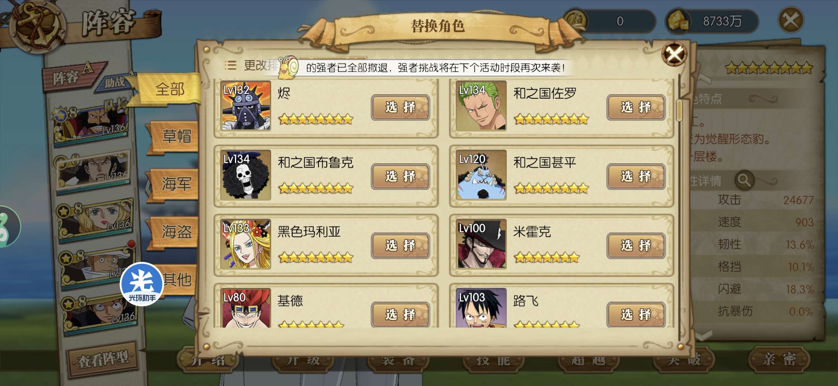This screenshot has height=386, width=838.
Task: Click the character list scrollbar handle
Action: [679, 110]
